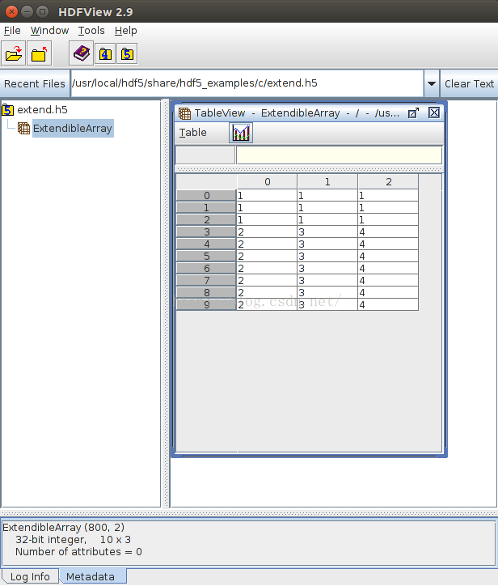The height and width of the screenshot is (586, 498).
Task: Select row header 0
Action: point(206,195)
